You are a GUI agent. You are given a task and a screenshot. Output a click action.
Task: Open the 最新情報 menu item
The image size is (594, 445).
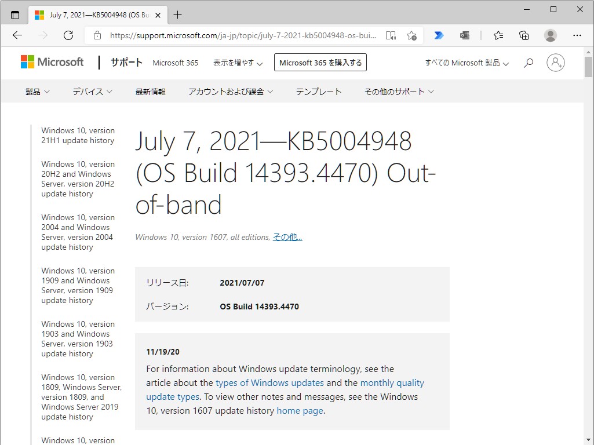tap(151, 92)
